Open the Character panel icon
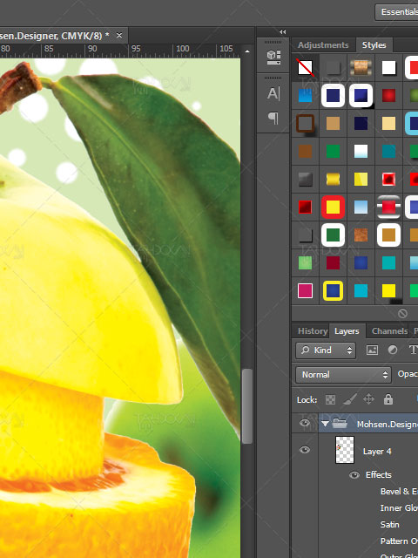The image size is (418, 558). tap(273, 93)
